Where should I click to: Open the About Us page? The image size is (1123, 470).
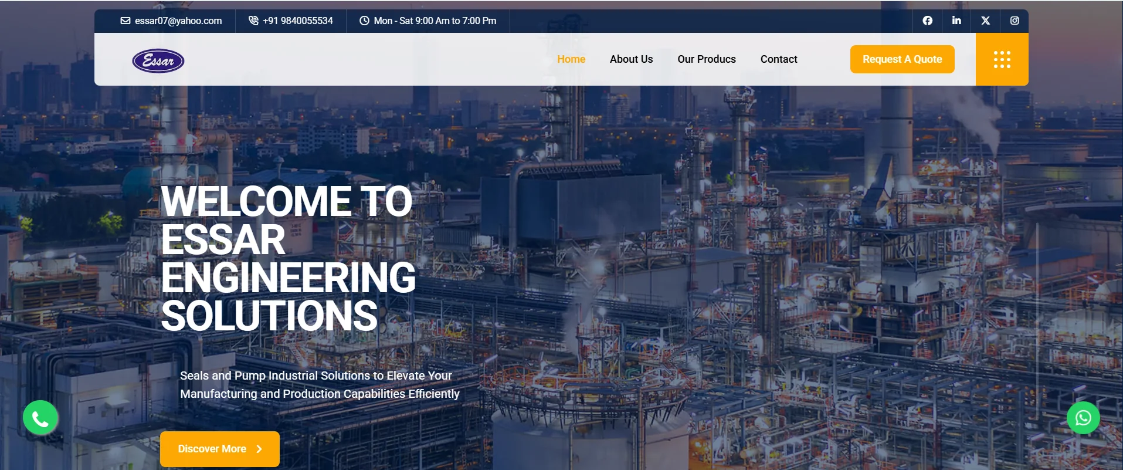[x=631, y=59]
